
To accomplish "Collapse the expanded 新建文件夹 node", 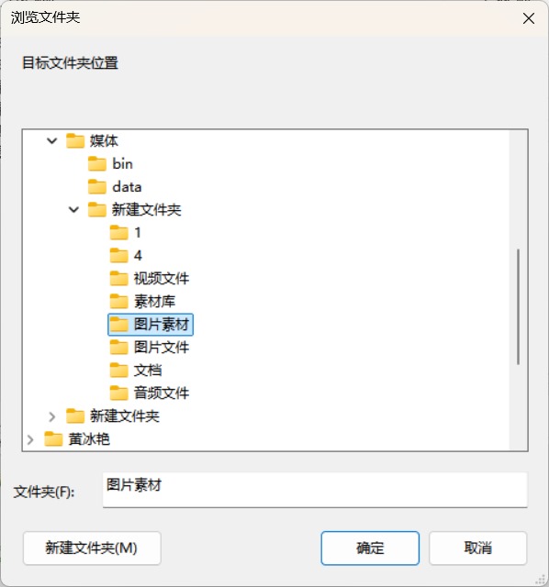I will pos(73,209).
